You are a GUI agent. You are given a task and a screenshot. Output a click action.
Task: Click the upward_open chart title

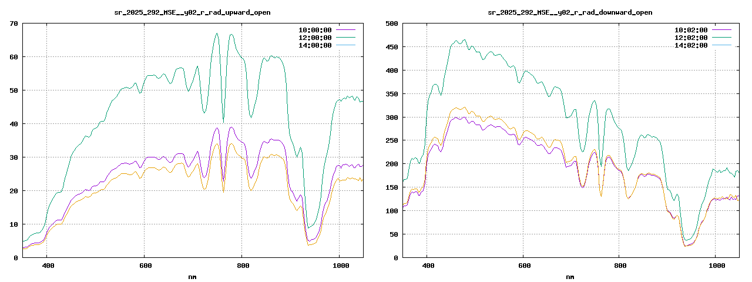[192, 12]
